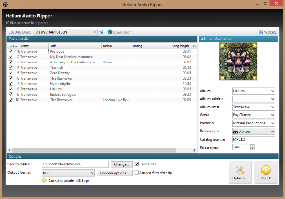Viewport: 285px width, 199px height.
Task: Click the refresh drive icon
Action: 102,32
